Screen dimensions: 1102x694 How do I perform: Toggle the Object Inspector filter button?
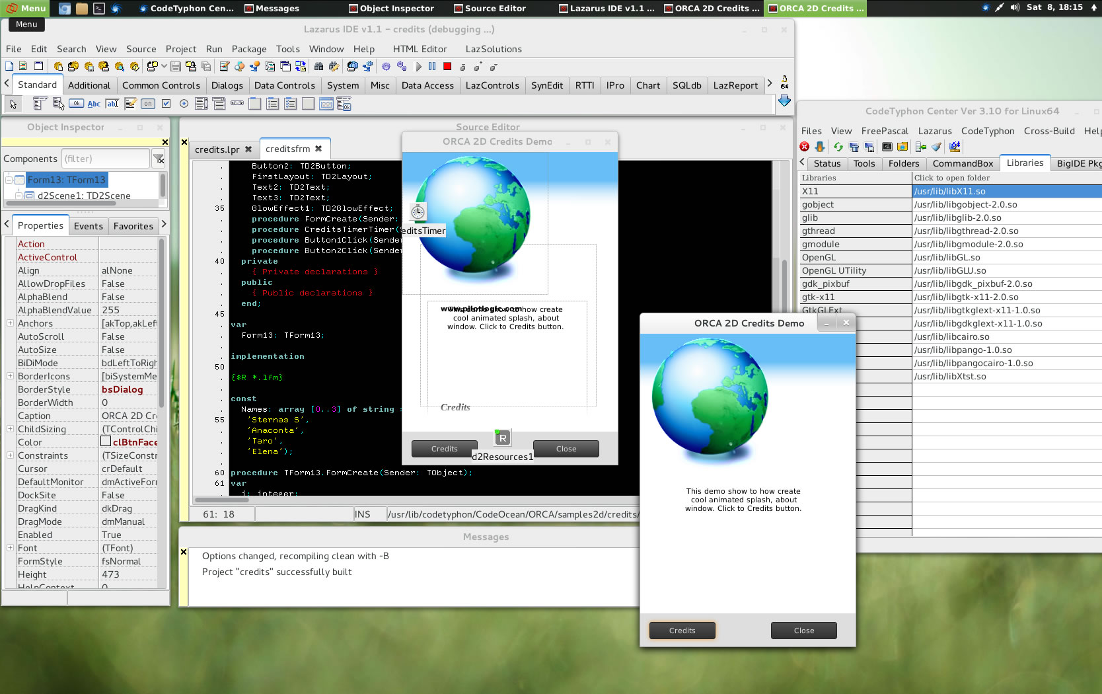pyautogui.click(x=159, y=159)
